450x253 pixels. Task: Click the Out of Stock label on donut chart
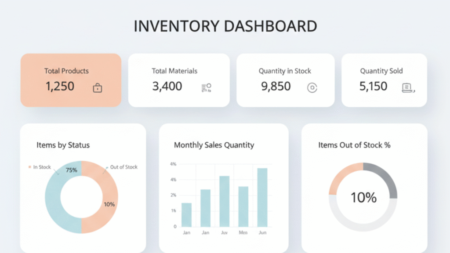point(123,167)
